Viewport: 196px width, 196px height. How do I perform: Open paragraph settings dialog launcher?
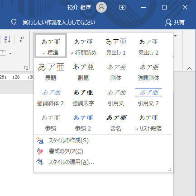[26, 68]
